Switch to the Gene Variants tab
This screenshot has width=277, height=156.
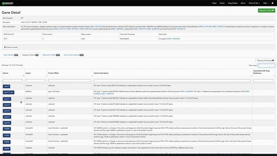click(x=10, y=55)
